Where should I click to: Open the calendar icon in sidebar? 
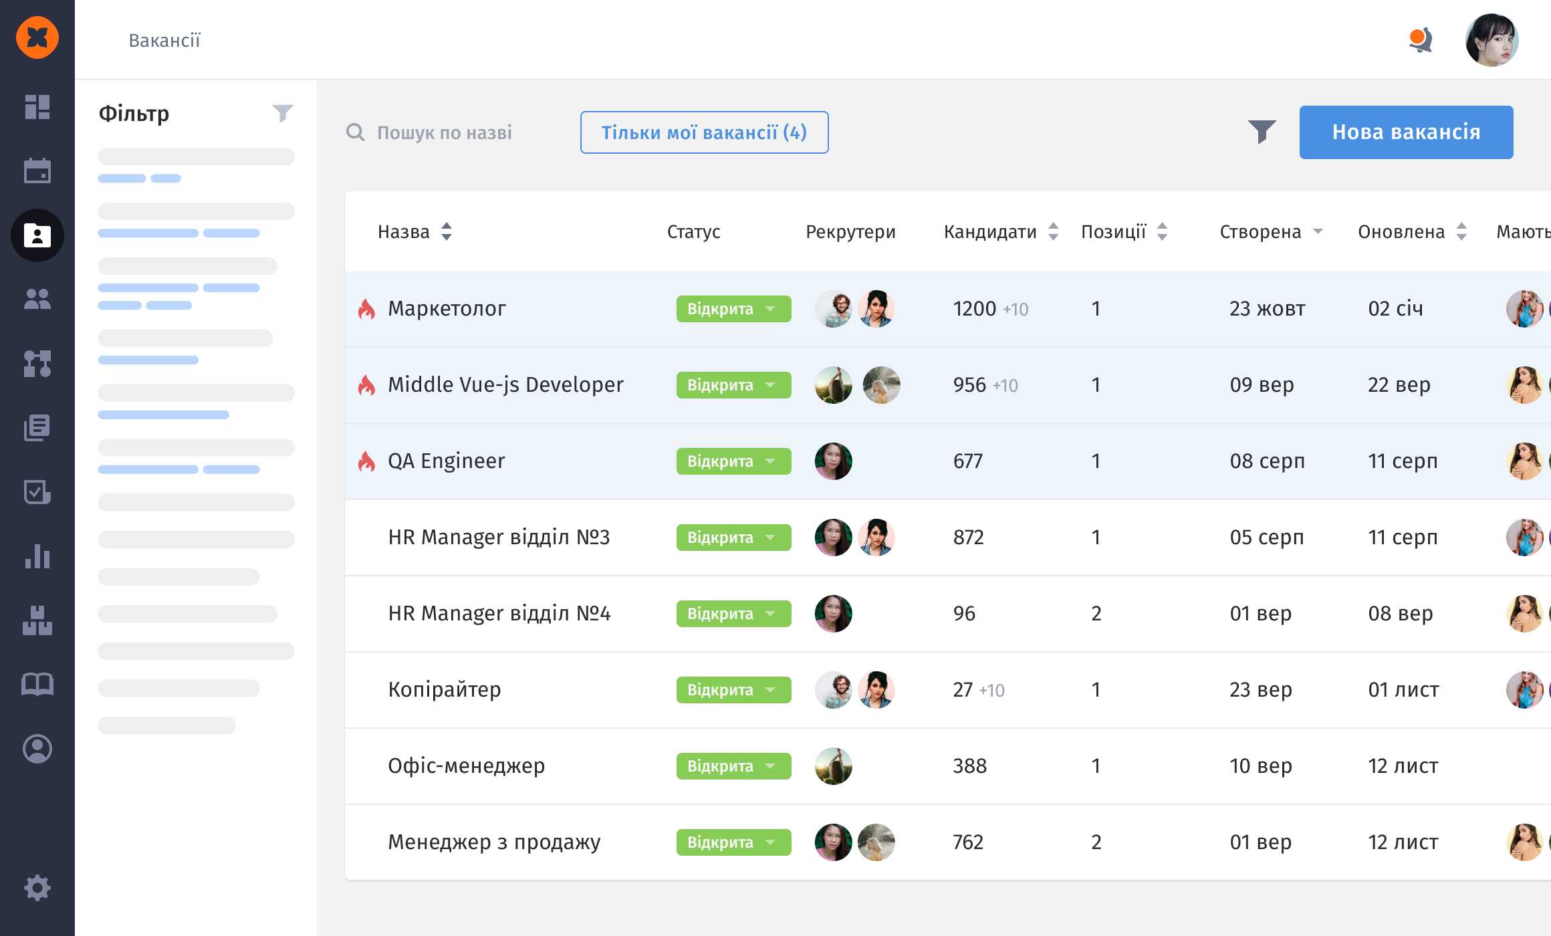(37, 170)
